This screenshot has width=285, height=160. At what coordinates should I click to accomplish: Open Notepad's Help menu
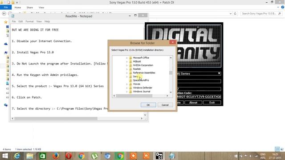[x=47, y=21]
